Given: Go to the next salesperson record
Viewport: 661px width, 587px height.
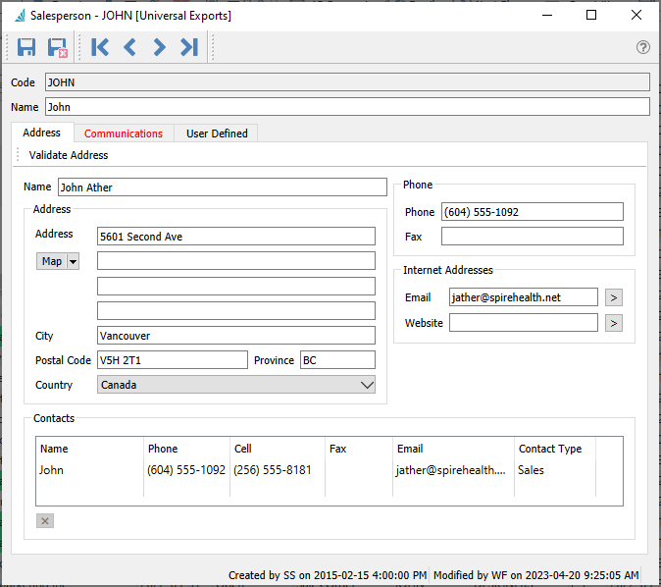Looking at the screenshot, I should tap(159, 47).
